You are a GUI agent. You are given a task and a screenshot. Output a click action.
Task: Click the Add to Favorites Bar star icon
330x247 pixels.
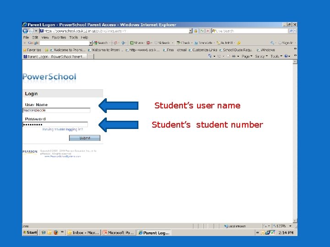(x=46, y=50)
